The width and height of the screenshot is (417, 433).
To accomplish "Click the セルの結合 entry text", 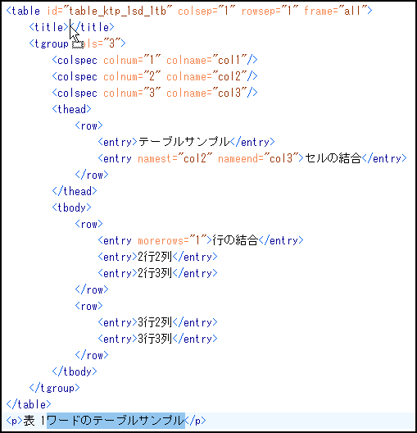I will point(333,158).
